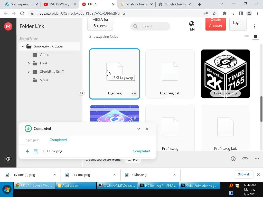263x197 pixels.
Task: Collapse the Snowsgiving Cube folder tree
Action: coord(23,46)
